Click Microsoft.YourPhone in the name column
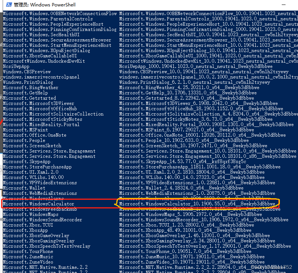This screenshot has height=273, width=298. 28,251
